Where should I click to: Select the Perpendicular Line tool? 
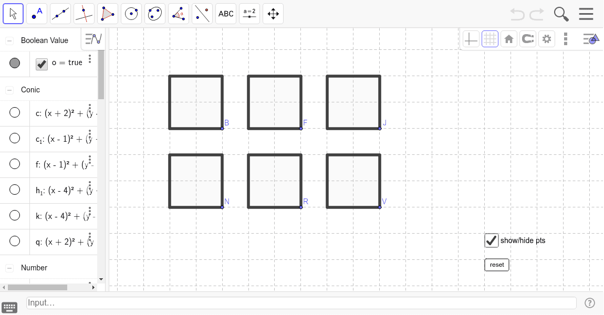[x=84, y=14]
